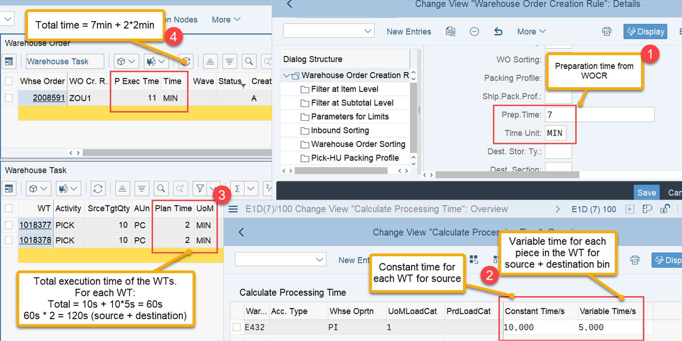682x341 pixels.
Task: Open warehouse task link 1018378
Action: pos(35,240)
